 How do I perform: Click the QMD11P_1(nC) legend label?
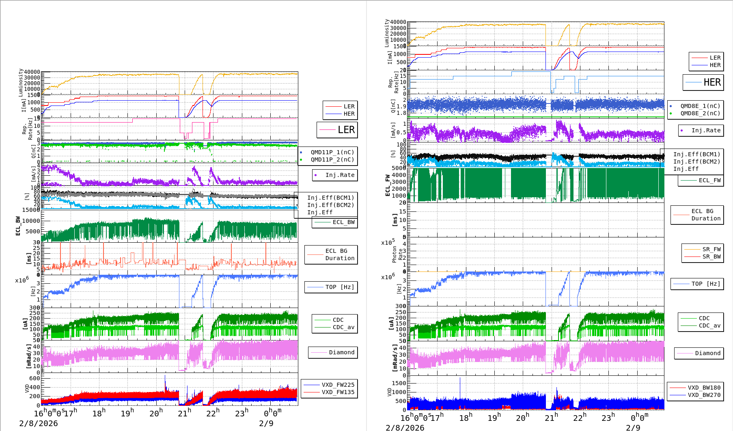click(x=332, y=152)
